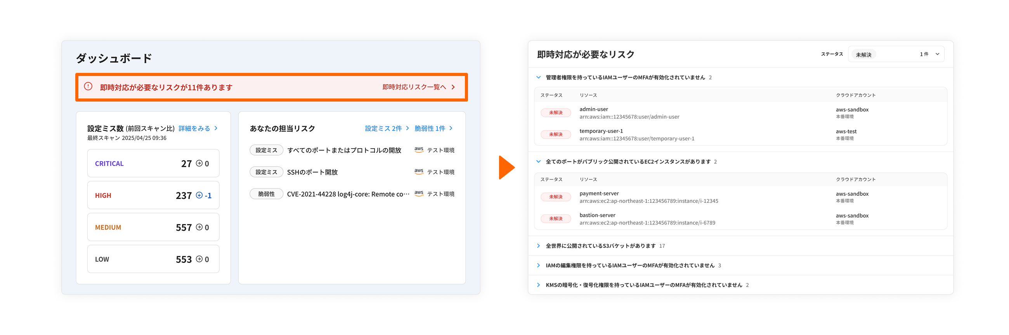Viewport: 1009px width, 335px height.
Task: Select the MEDIUM count card
Action: 153,227
